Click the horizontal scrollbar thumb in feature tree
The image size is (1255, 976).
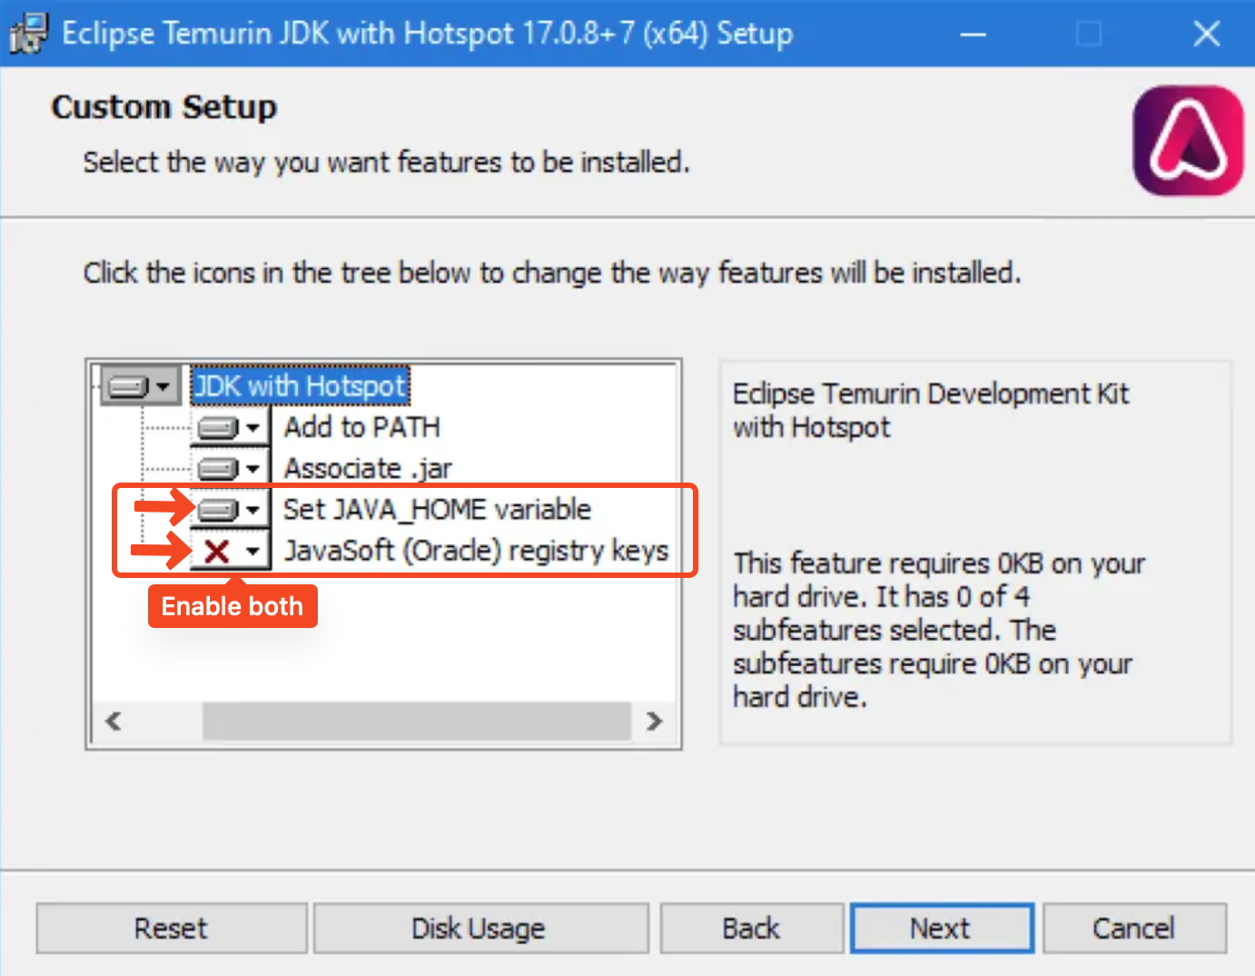(x=417, y=722)
